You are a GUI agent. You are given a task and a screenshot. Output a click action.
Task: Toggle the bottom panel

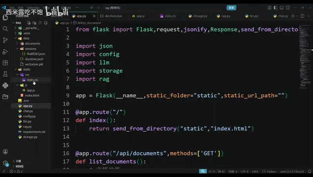(x=282, y=7)
